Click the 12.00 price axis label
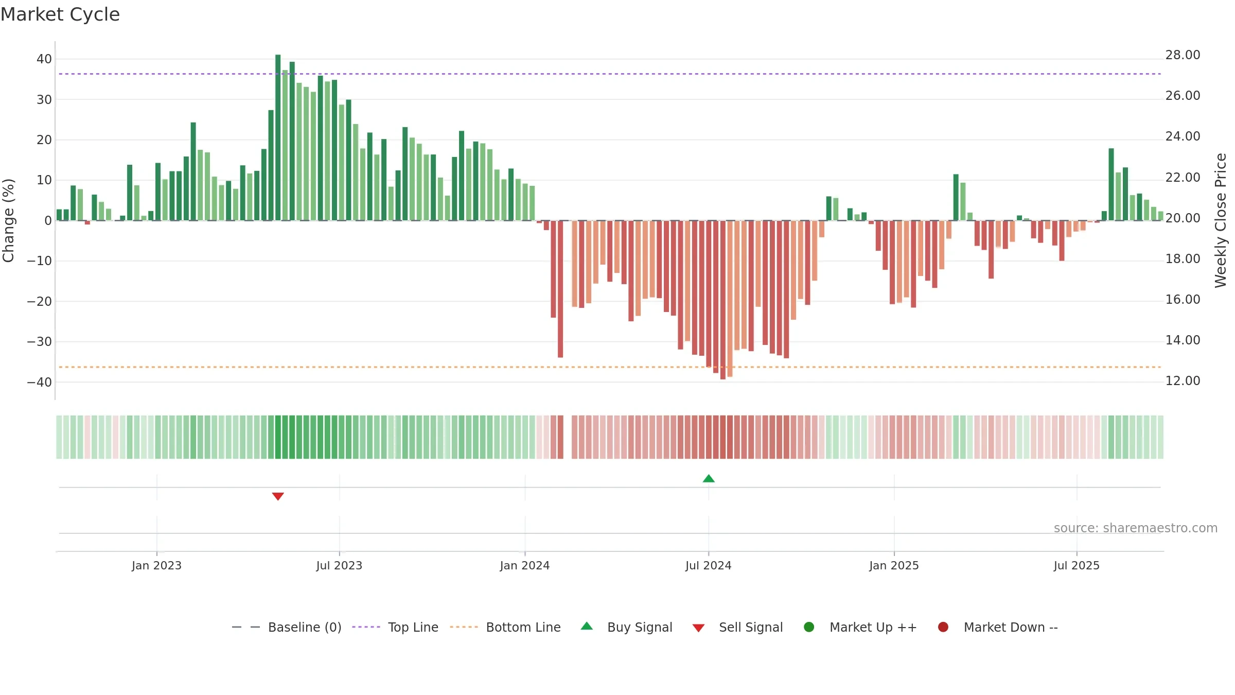Screen dimensions: 1235x695 click(1183, 381)
